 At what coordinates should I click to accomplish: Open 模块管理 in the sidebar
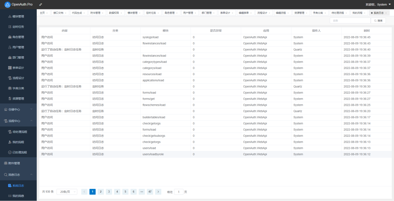click(18, 16)
